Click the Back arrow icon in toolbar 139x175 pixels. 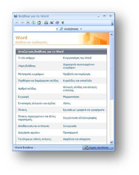(x=17, y=23)
